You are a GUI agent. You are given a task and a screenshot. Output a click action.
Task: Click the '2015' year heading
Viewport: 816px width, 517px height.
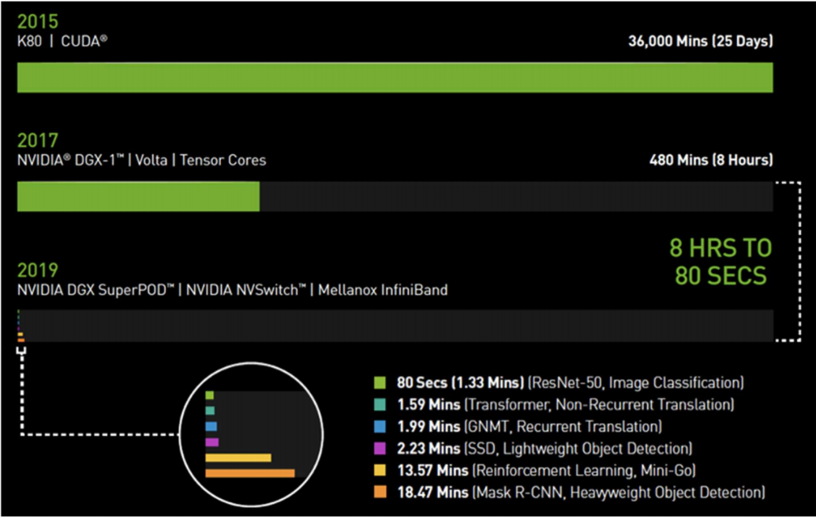tap(37, 21)
